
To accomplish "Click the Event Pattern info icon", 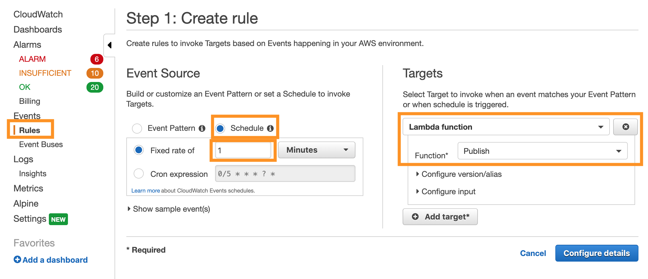I will point(202,128).
